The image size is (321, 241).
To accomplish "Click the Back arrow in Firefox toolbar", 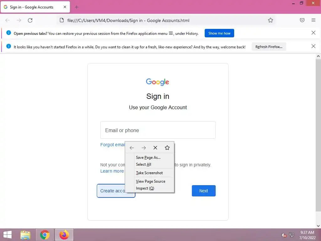I will 8,20.
